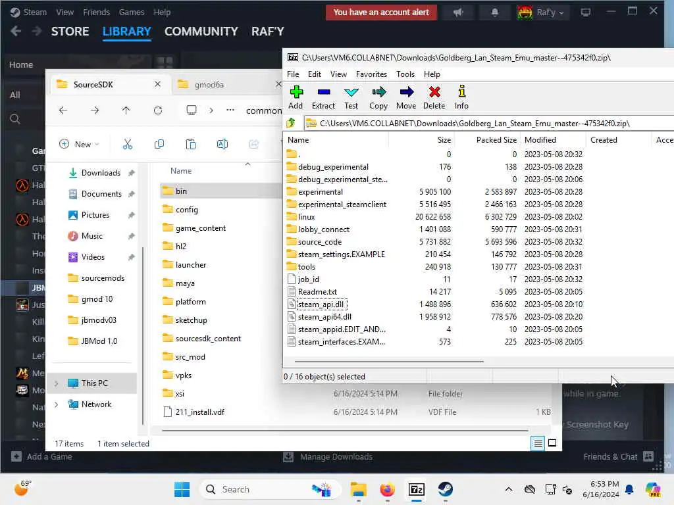Select 211_install.vdf file in Explorer
Screen dimensions: 674x505
pyautogui.click(x=200, y=412)
